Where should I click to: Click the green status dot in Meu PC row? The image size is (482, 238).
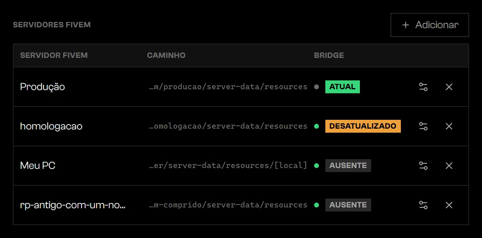click(x=317, y=166)
